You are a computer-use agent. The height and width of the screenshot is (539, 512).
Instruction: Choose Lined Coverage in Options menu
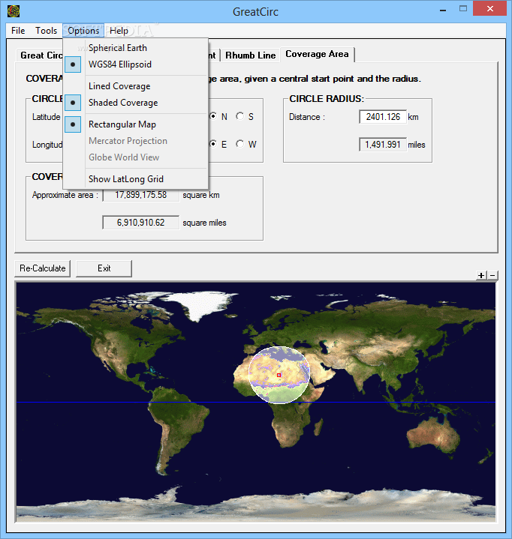pyautogui.click(x=136, y=86)
